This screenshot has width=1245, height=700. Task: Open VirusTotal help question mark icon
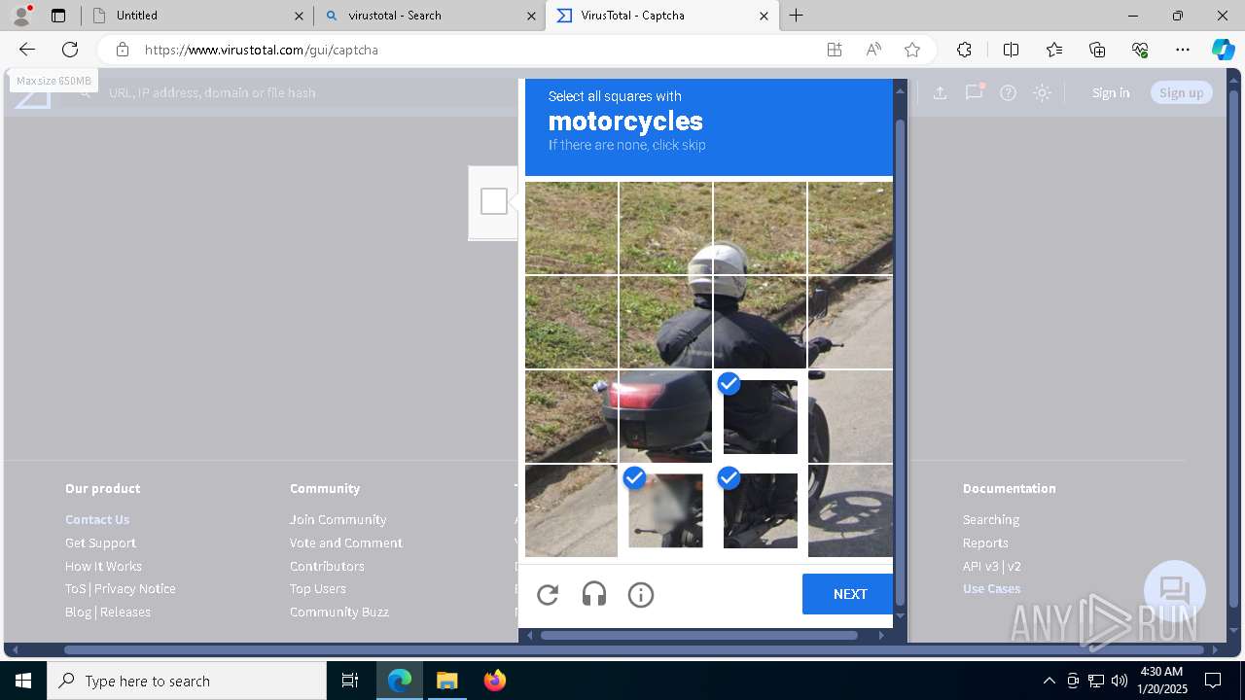click(1009, 92)
